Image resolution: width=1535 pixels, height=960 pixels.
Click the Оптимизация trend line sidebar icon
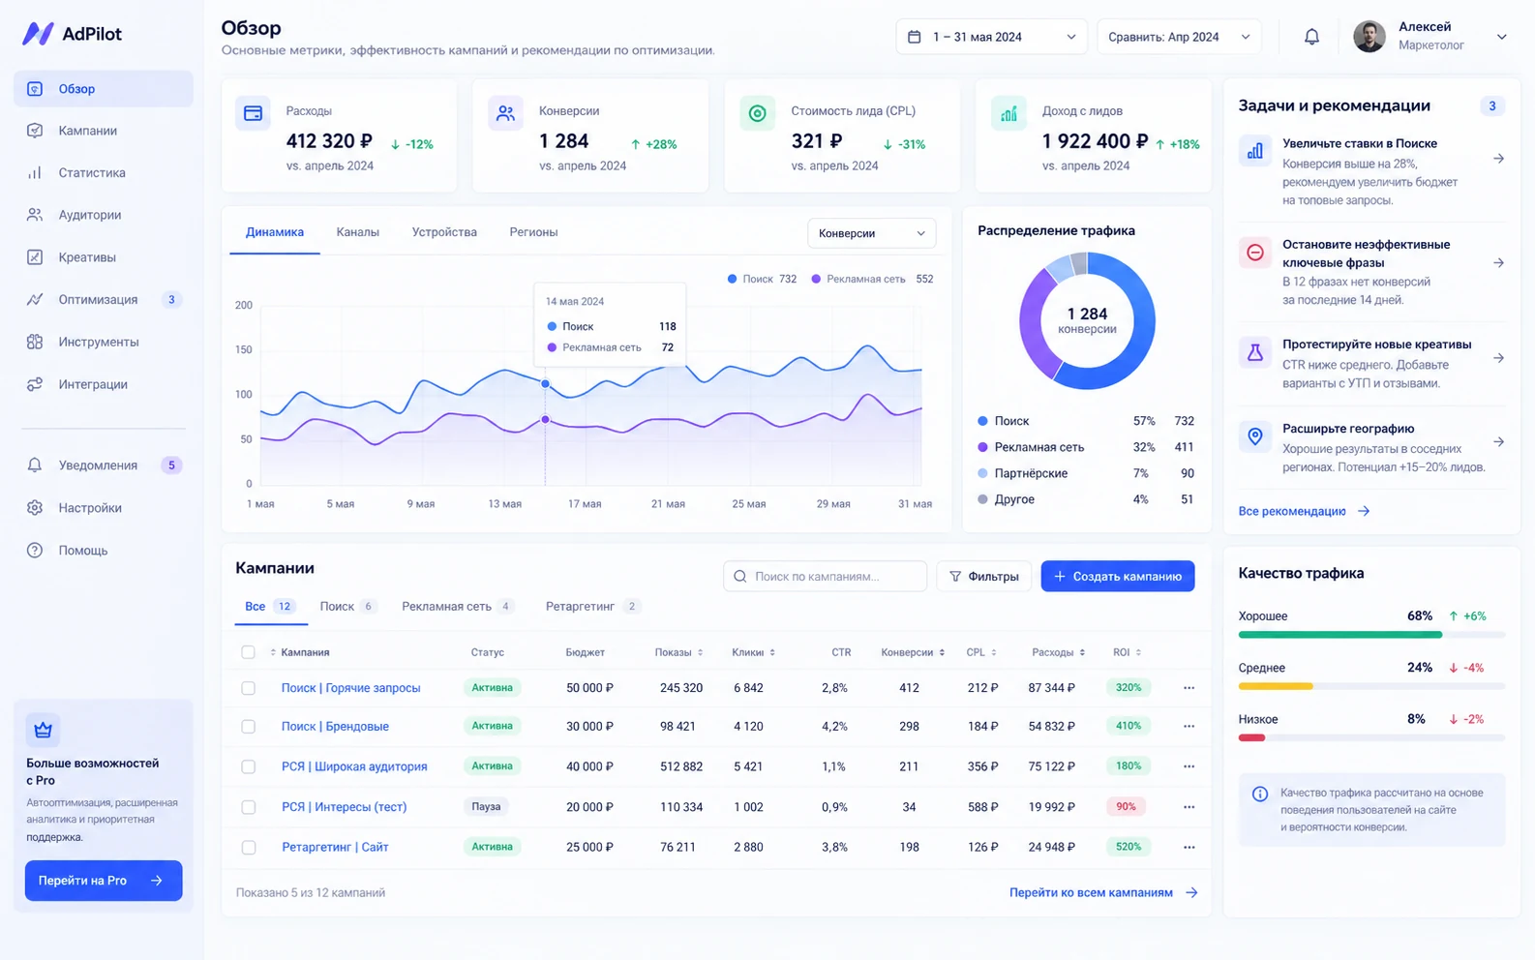click(x=35, y=300)
